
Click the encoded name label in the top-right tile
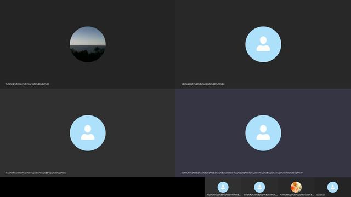pyautogui.click(x=203, y=84)
